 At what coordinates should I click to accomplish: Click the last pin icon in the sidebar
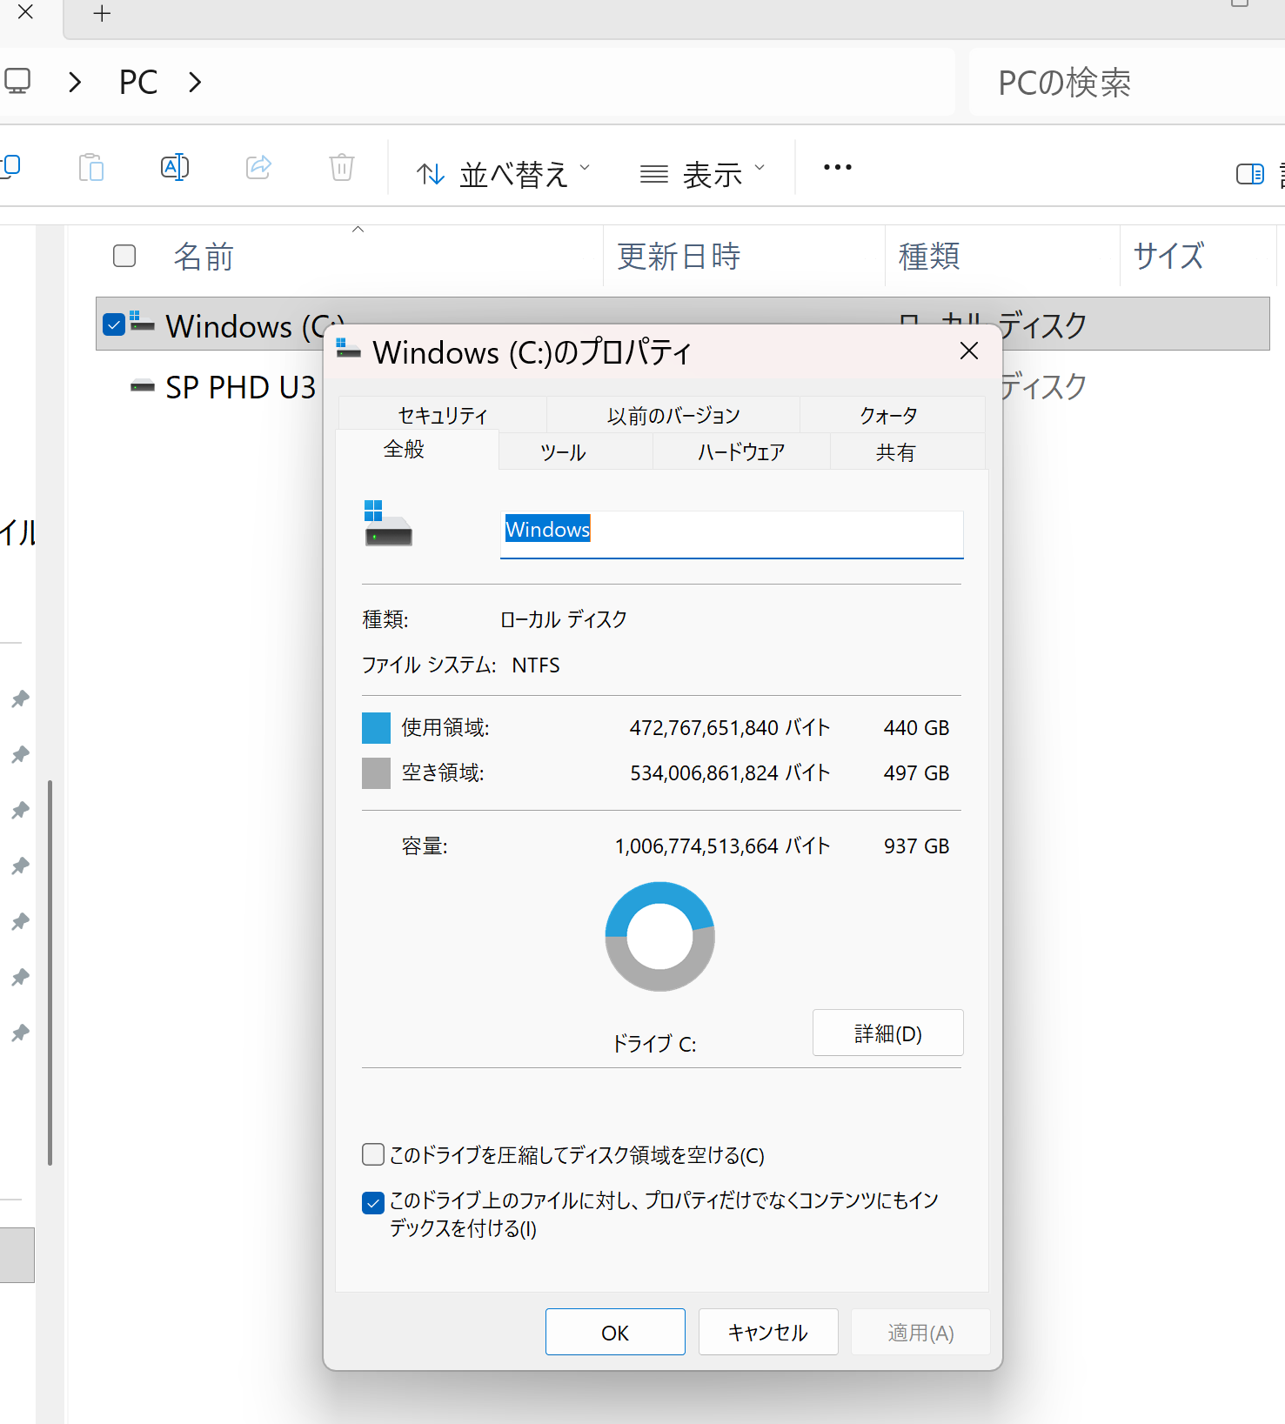coord(20,1033)
